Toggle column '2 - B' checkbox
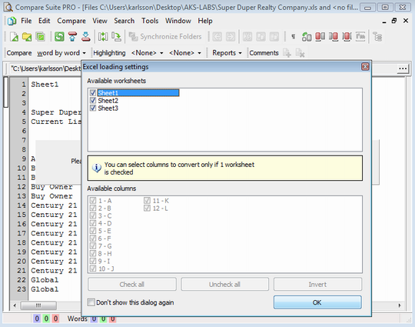Screen dimensions: 415x327 coord(93,209)
